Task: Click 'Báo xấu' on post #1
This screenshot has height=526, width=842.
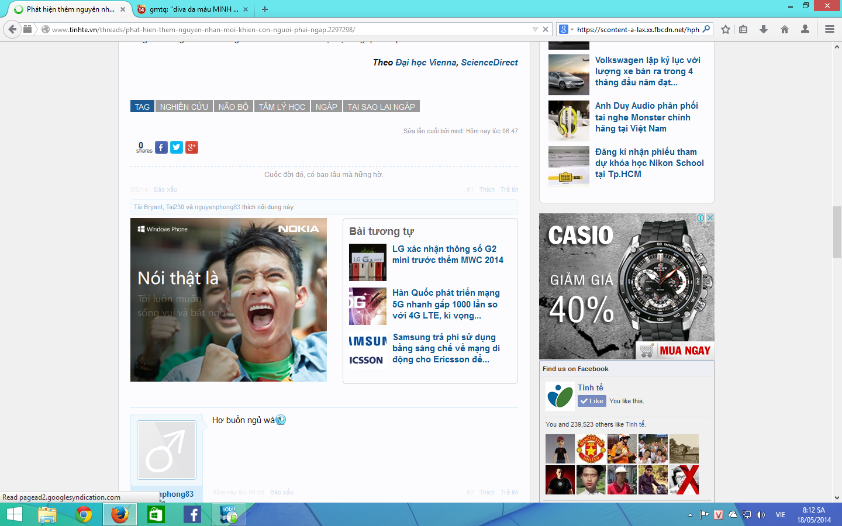Action: [x=165, y=189]
